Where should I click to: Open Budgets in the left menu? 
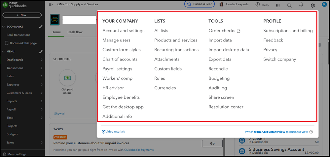point(12,134)
